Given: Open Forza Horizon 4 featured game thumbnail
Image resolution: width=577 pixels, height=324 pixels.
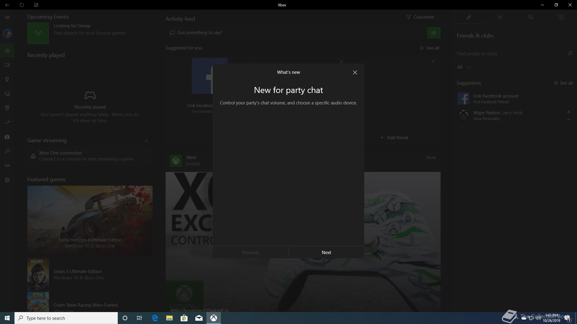Looking at the screenshot, I should (x=90, y=220).
